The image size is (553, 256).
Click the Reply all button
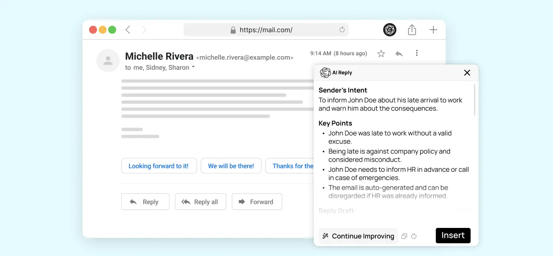200,202
